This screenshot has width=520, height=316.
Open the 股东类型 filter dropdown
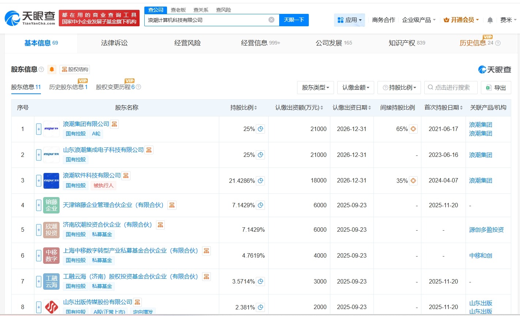315,87
